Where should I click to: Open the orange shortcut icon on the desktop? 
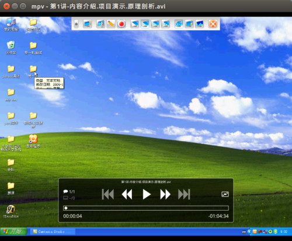(33, 142)
